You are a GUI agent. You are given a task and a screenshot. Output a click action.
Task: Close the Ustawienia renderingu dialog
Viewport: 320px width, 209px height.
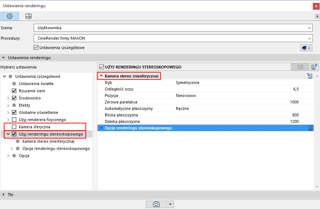[x=316, y=6]
